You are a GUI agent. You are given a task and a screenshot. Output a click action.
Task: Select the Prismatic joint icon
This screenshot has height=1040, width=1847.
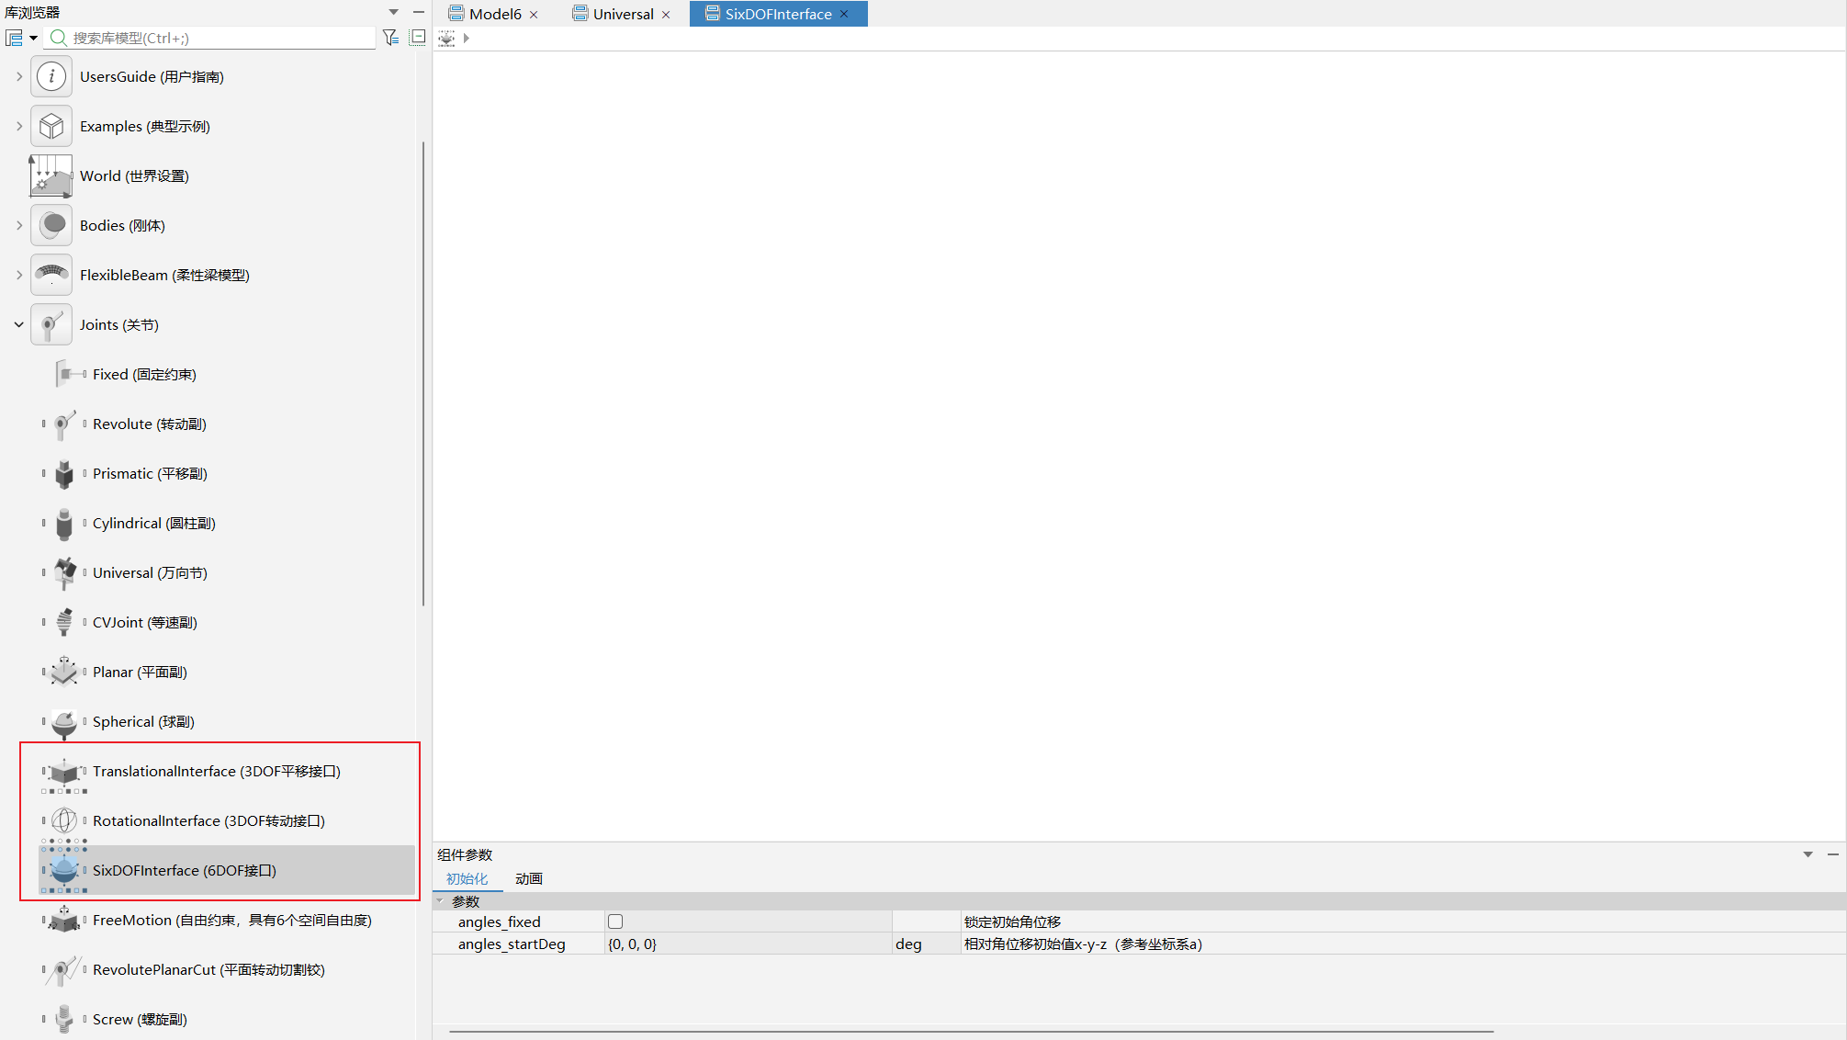[x=64, y=473]
